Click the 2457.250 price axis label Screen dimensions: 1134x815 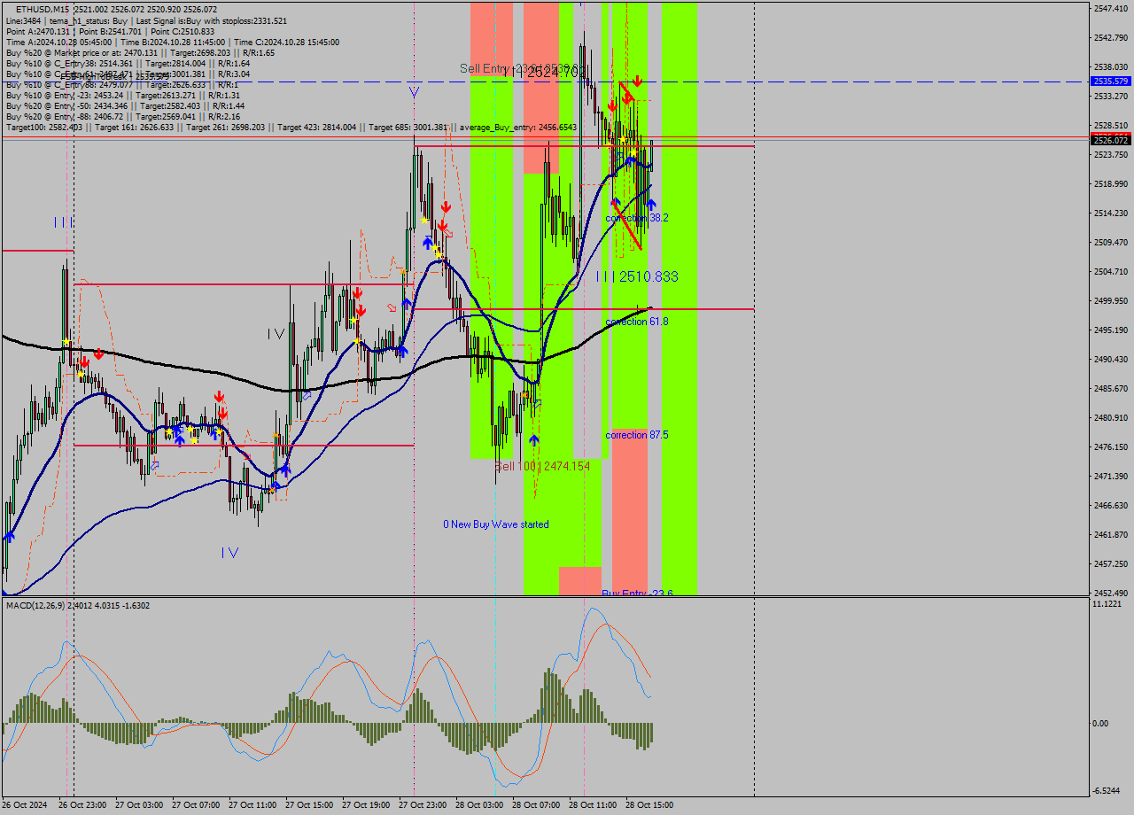[1111, 563]
